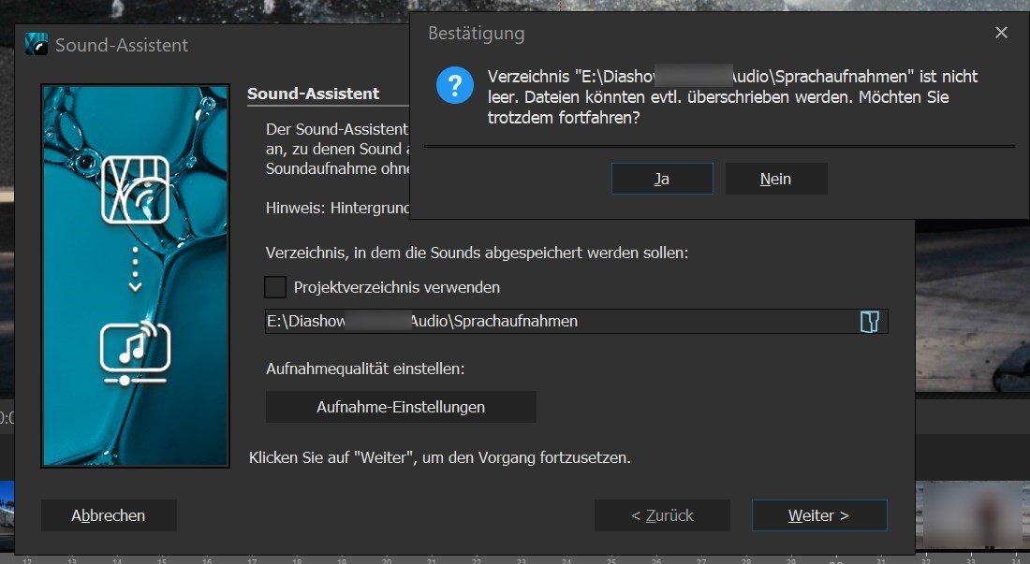Enable the Projektverzeichnis verwenden checkbox

(275, 287)
